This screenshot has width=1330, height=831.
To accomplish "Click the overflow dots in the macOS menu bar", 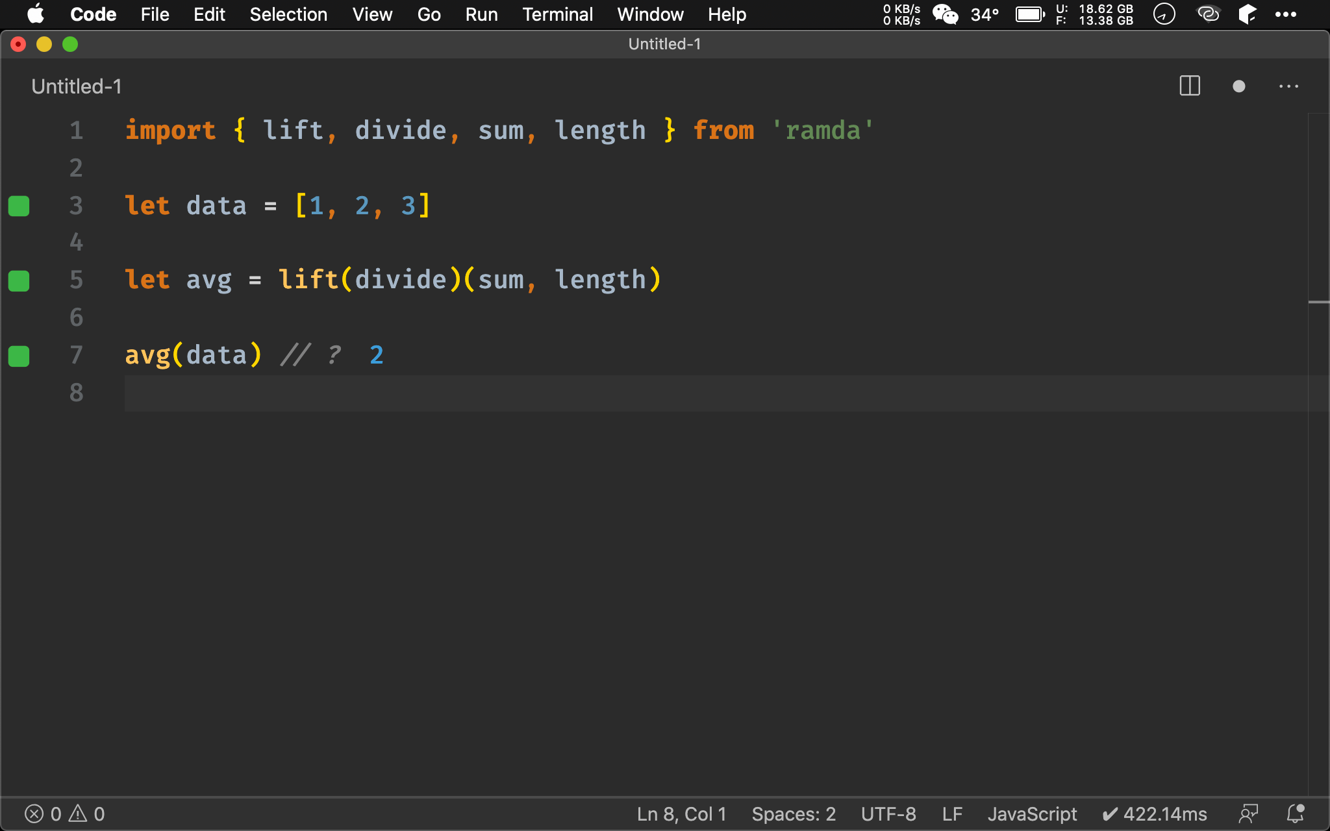I will (x=1285, y=14).
